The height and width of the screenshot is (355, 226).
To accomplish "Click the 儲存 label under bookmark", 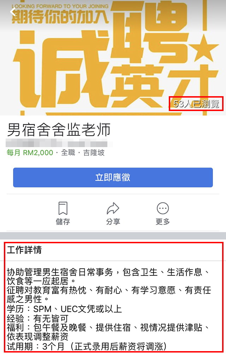I will tap(63, 221).
